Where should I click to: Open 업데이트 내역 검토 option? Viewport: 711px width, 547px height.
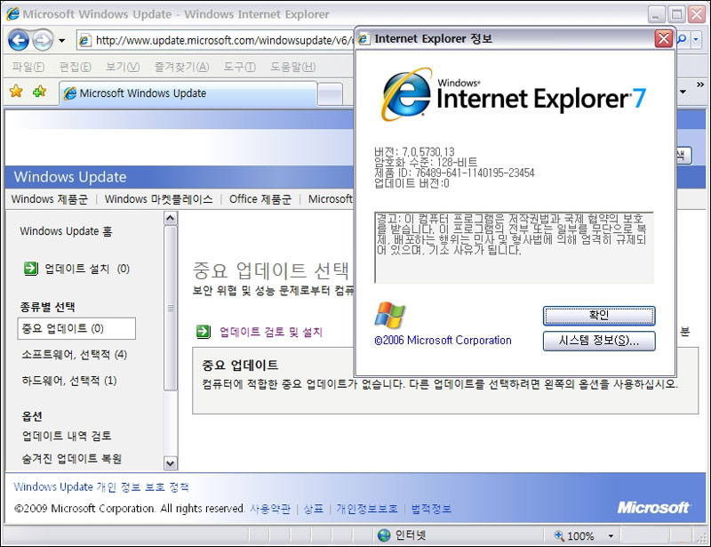coord(67,436)
